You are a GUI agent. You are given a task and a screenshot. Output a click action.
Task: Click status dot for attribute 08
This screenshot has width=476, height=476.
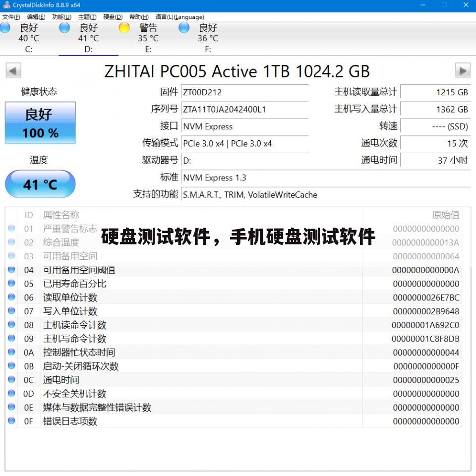pyautogui.click(x=11, y=324)
